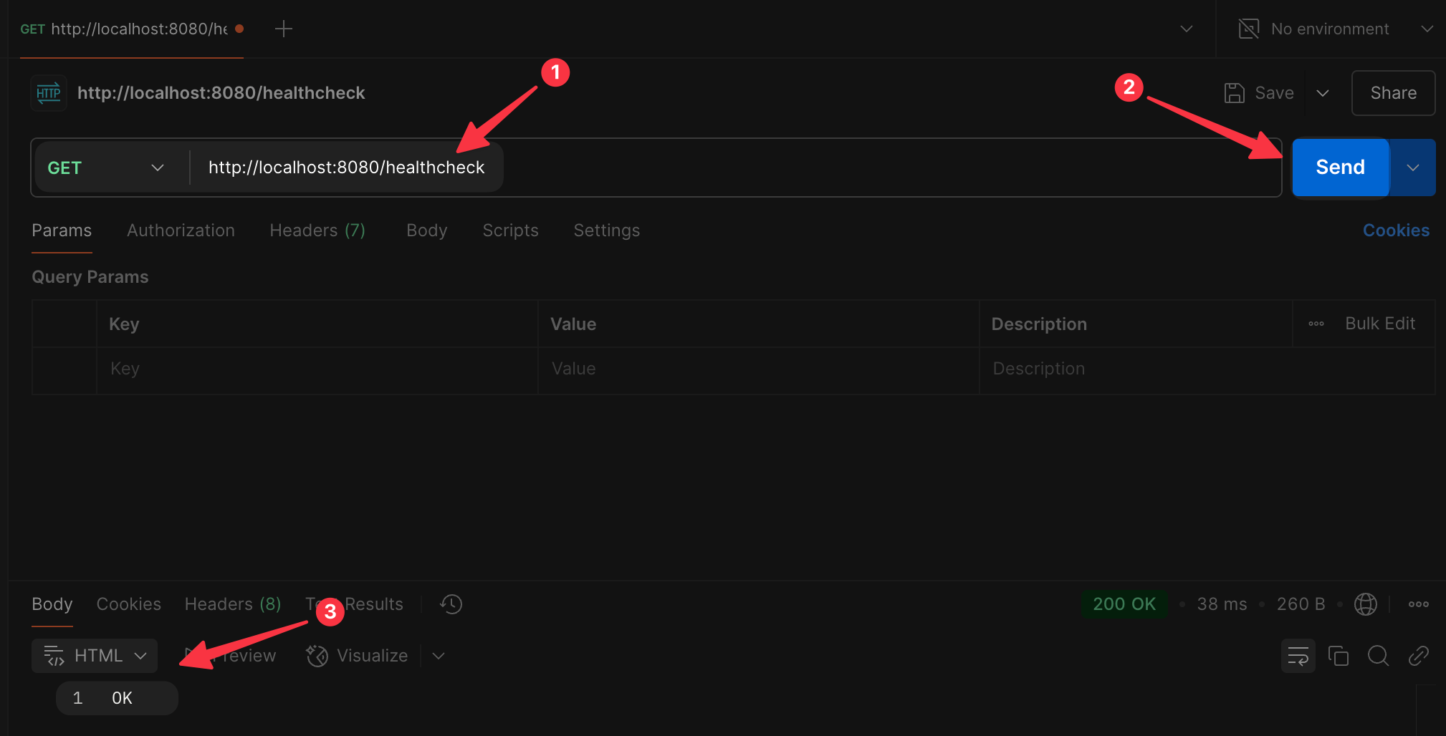1446x736 pixels.
Task: Open the response more options menu
Action: tap(1418, 604)
